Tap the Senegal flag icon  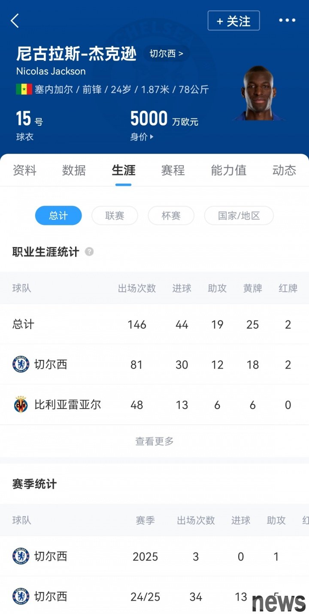24,89
